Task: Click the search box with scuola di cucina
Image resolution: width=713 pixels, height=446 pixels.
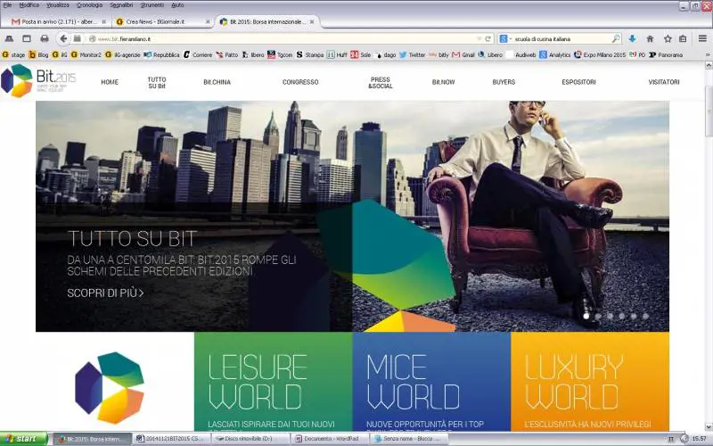Action: (561, 38)
